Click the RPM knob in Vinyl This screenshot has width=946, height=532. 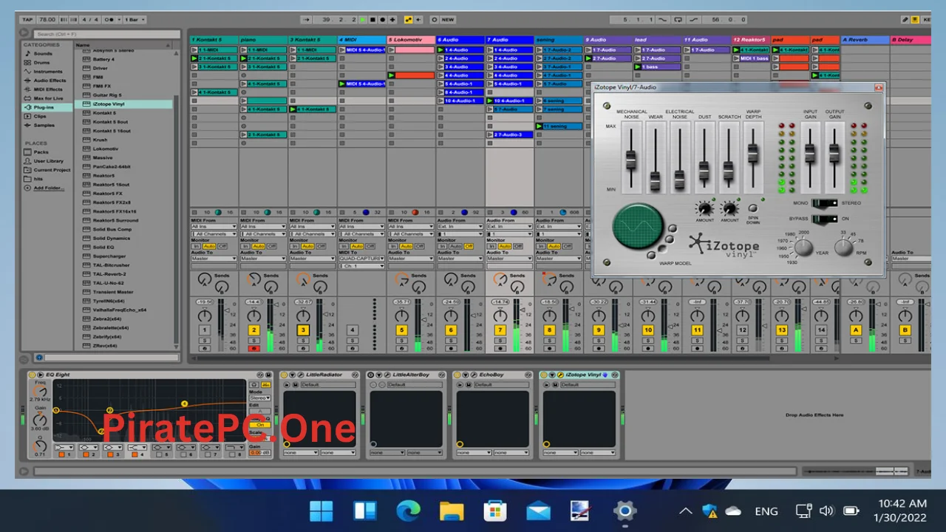[x=844, y=248]
